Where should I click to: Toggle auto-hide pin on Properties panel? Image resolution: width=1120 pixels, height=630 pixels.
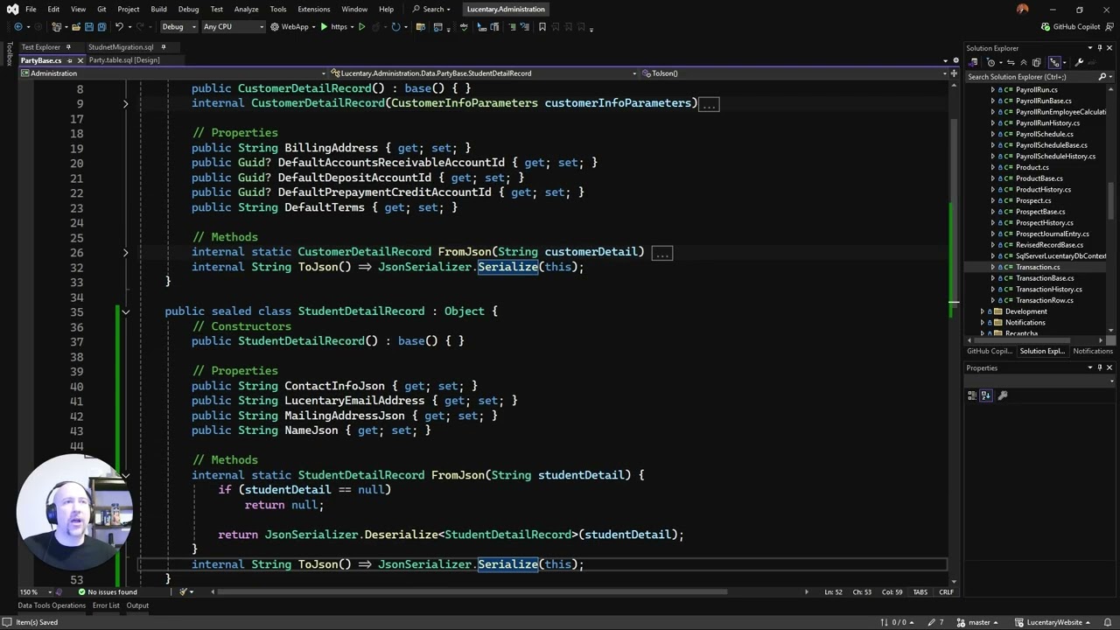[1100, 367]
